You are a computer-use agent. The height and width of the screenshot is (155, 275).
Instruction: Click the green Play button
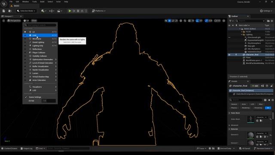click(x=70, y=11)
